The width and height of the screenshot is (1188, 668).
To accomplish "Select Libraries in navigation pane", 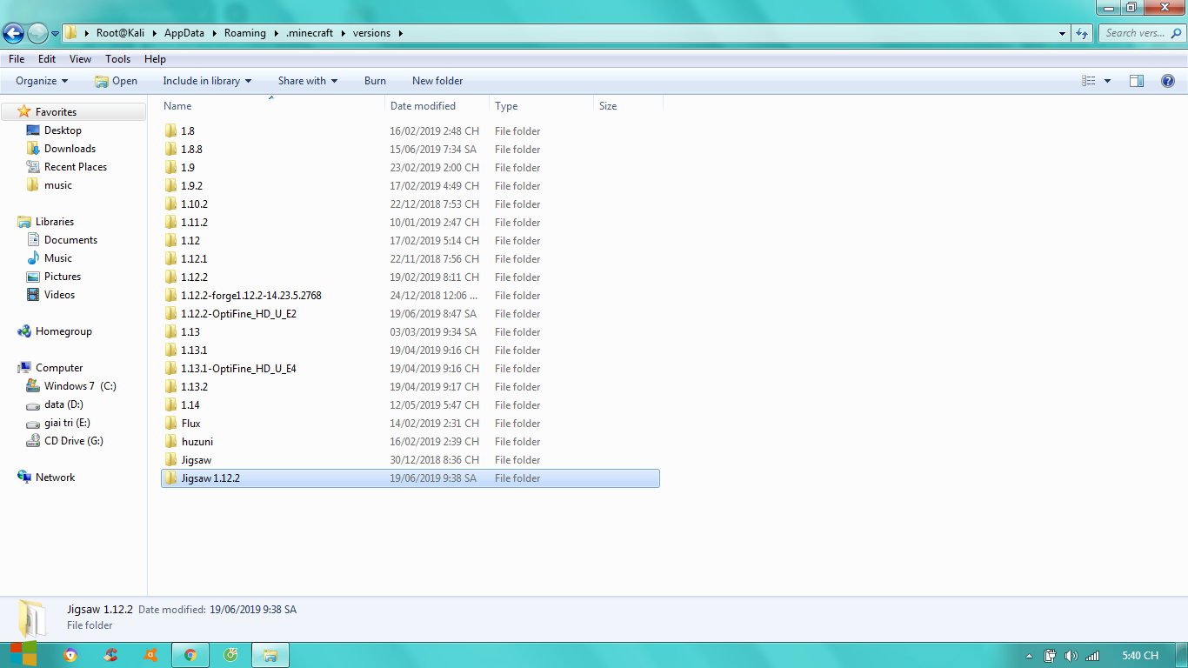I will [x=54, y=222].
